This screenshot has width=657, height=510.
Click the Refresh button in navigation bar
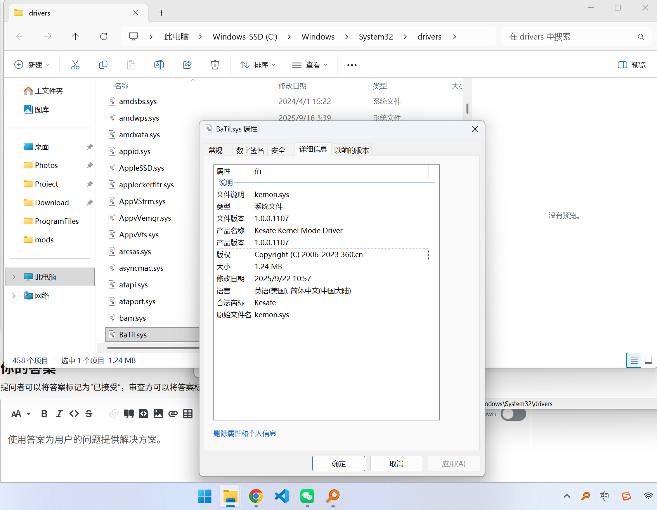coord(104,36)
